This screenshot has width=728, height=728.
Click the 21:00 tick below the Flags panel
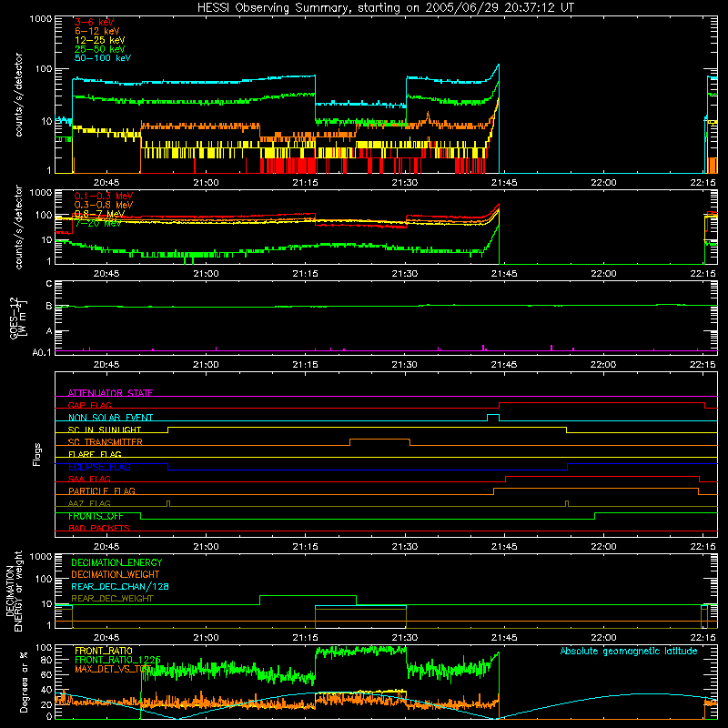206,547
